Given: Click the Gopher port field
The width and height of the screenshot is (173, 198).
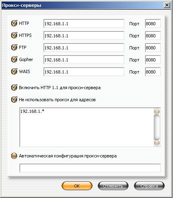Looking at the screenshot, I should [x=153, y=60].
